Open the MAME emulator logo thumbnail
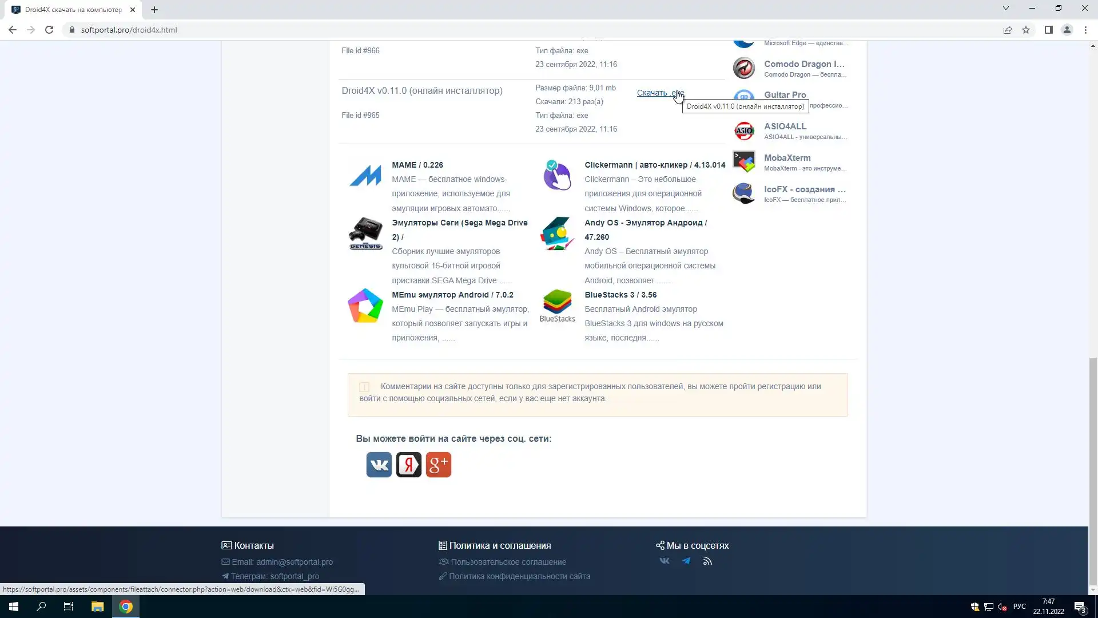1098x618 pixels. (x=365, y=176)
